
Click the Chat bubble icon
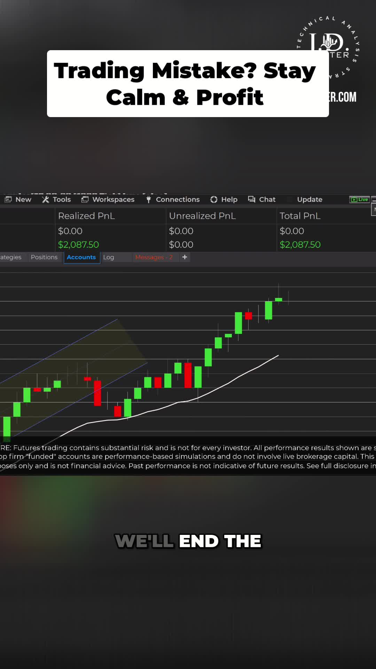[x=251, y=199]
